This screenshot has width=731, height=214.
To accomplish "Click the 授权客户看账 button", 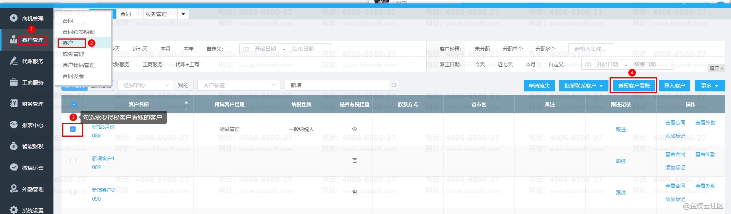I will pyautogui.click(x=634, y=86).
